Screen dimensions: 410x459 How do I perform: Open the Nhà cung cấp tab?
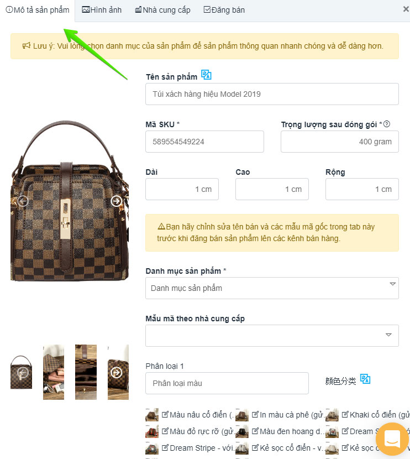pos(162,10)
